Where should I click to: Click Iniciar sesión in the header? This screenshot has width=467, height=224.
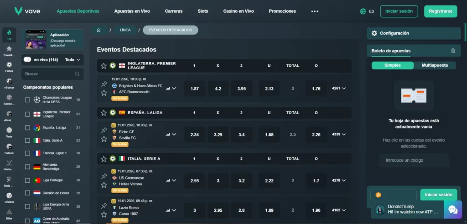399,11
